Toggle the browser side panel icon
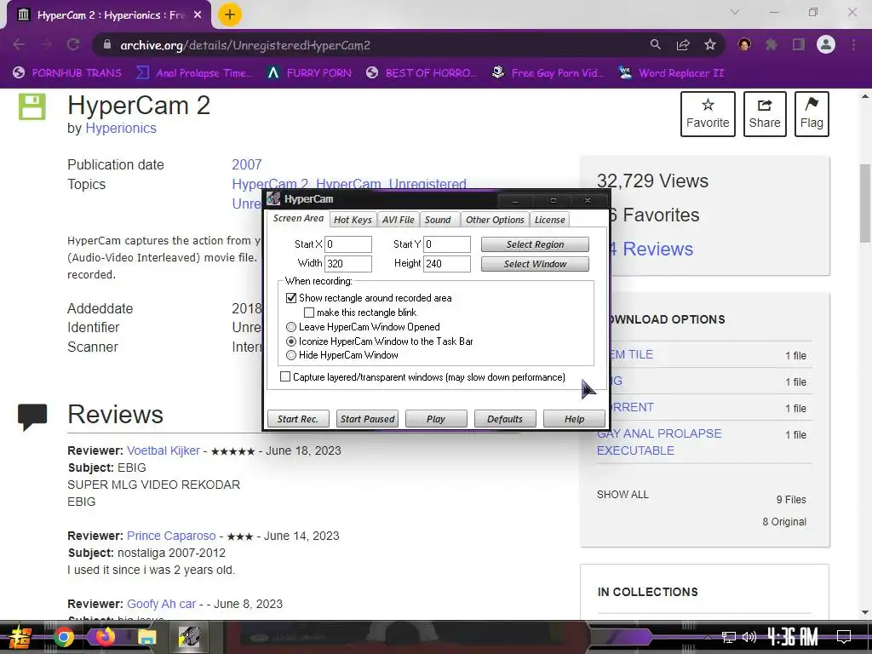 (799, 45)
